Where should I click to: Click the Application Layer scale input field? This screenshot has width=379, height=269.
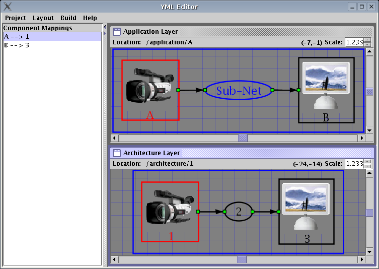[354, 42]
